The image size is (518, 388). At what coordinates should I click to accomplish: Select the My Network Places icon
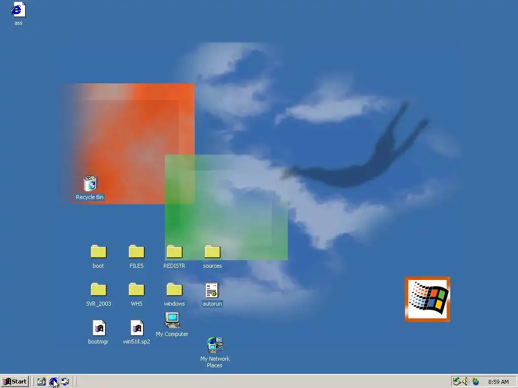(215, 345)
